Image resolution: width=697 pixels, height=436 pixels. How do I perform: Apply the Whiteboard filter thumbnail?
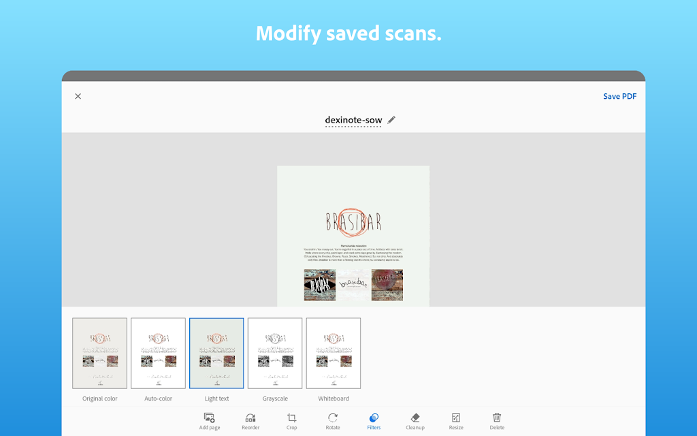[x=334, y=354]
